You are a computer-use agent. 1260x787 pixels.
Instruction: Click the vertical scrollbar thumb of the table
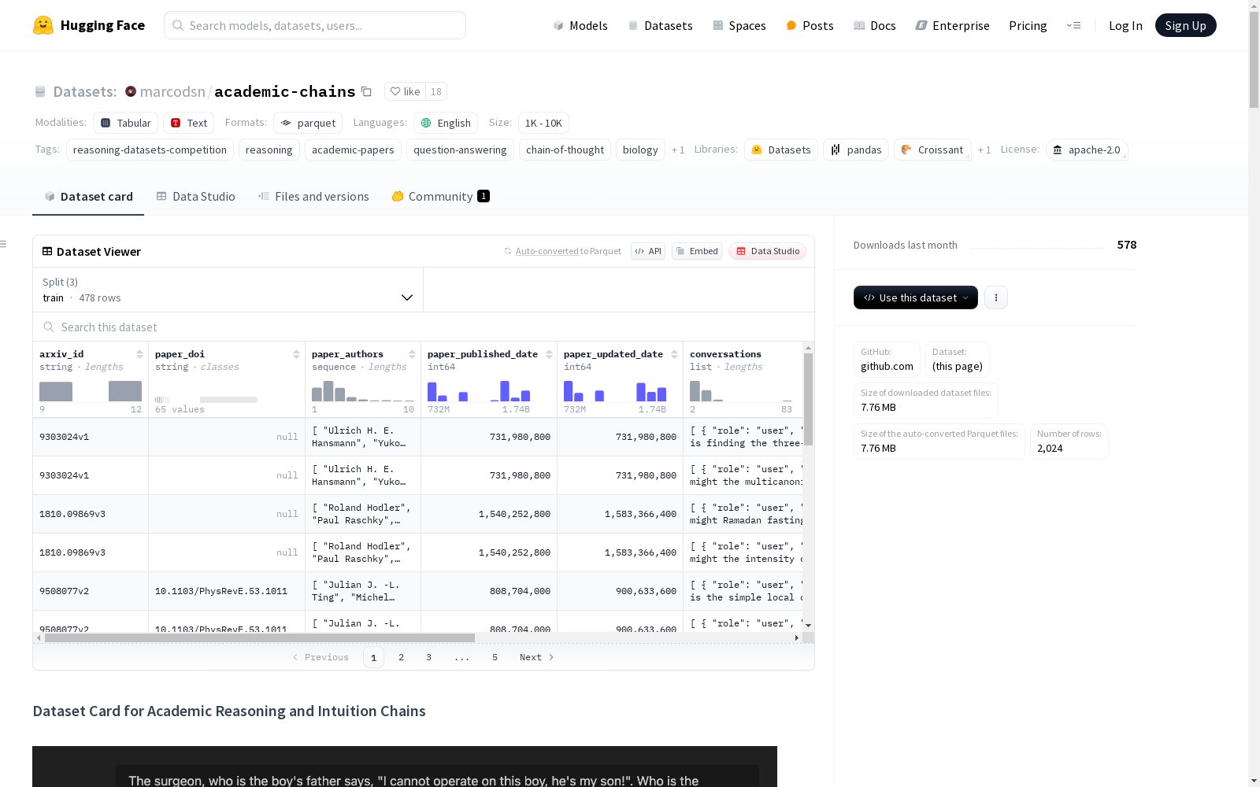point(808,399)
